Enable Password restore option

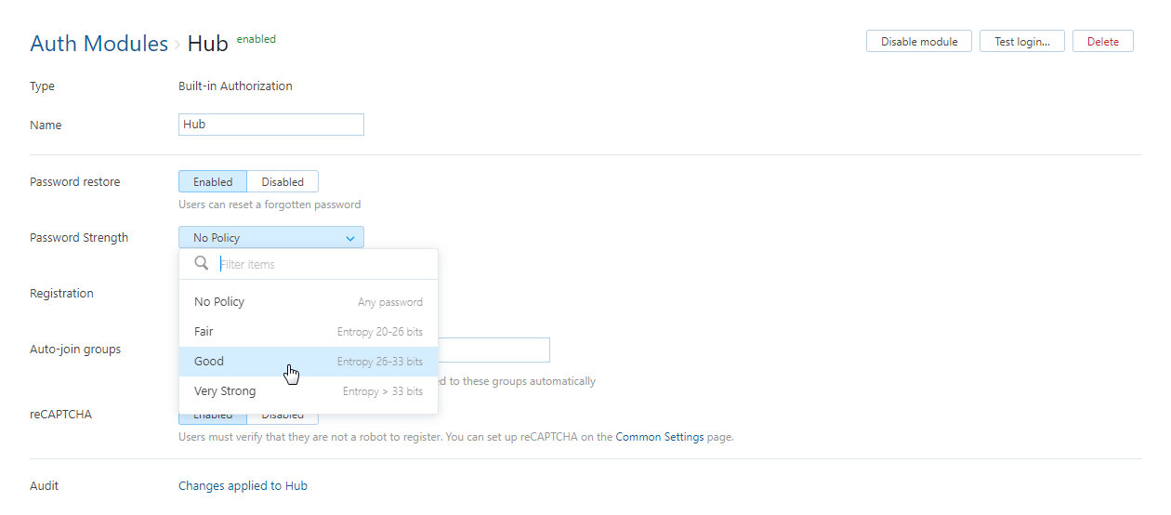(x=213, y=182)
